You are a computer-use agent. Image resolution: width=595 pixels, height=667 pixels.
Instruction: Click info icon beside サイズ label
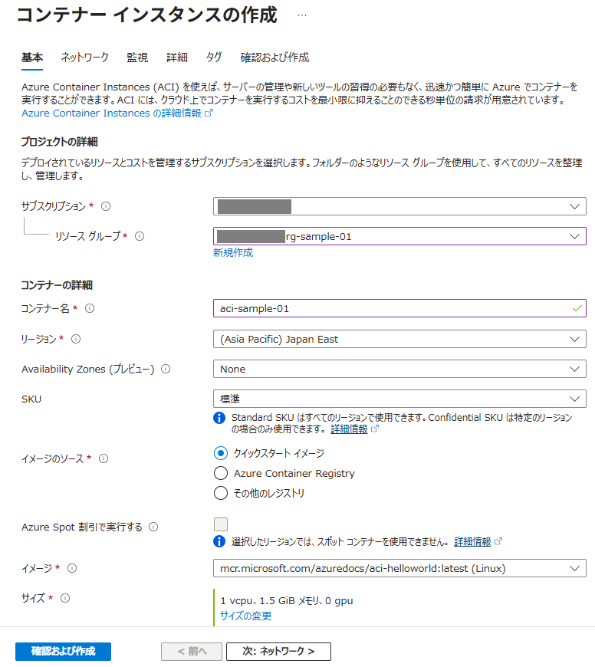coord(64,598)
